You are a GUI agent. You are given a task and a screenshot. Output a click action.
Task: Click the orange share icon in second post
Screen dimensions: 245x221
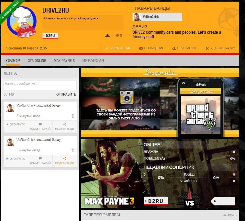[x=65, y=158]
